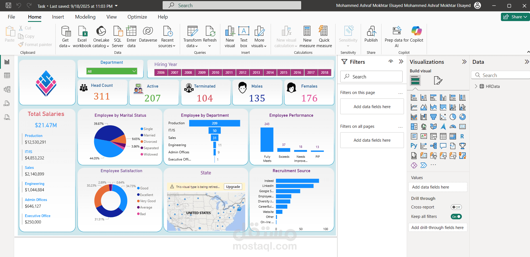Add a Text box
Screen dimensions: 530x257
pyautogui.click(x=244, y=37)
